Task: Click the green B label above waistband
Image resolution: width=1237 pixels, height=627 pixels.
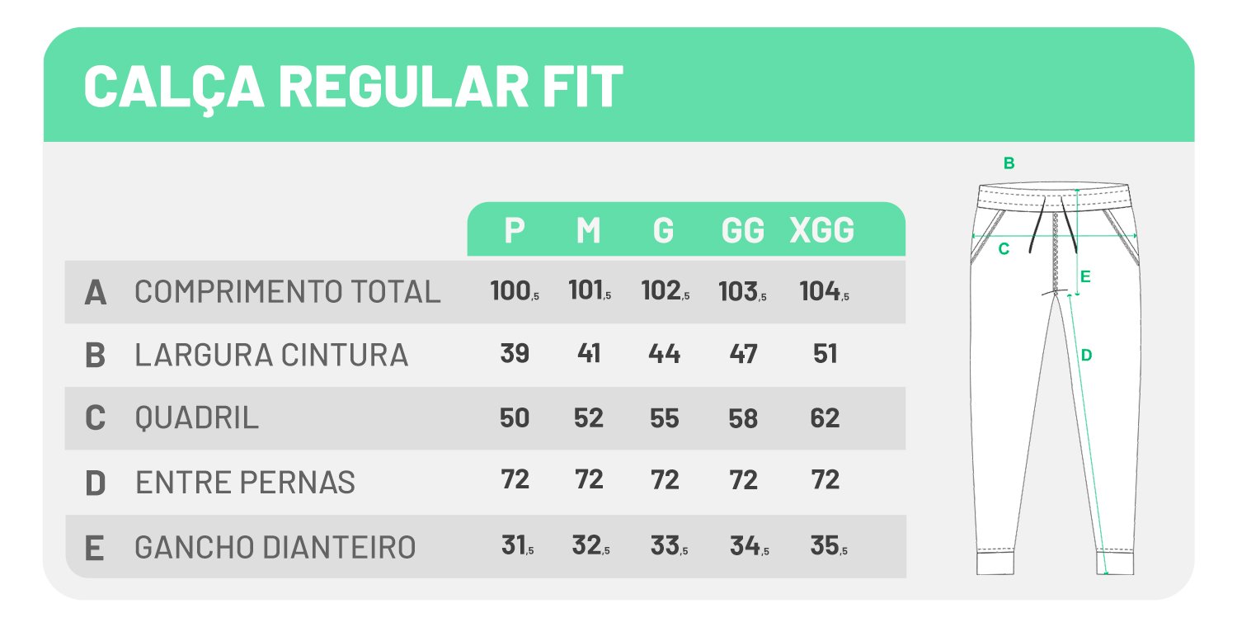Action: (1009, 163)
